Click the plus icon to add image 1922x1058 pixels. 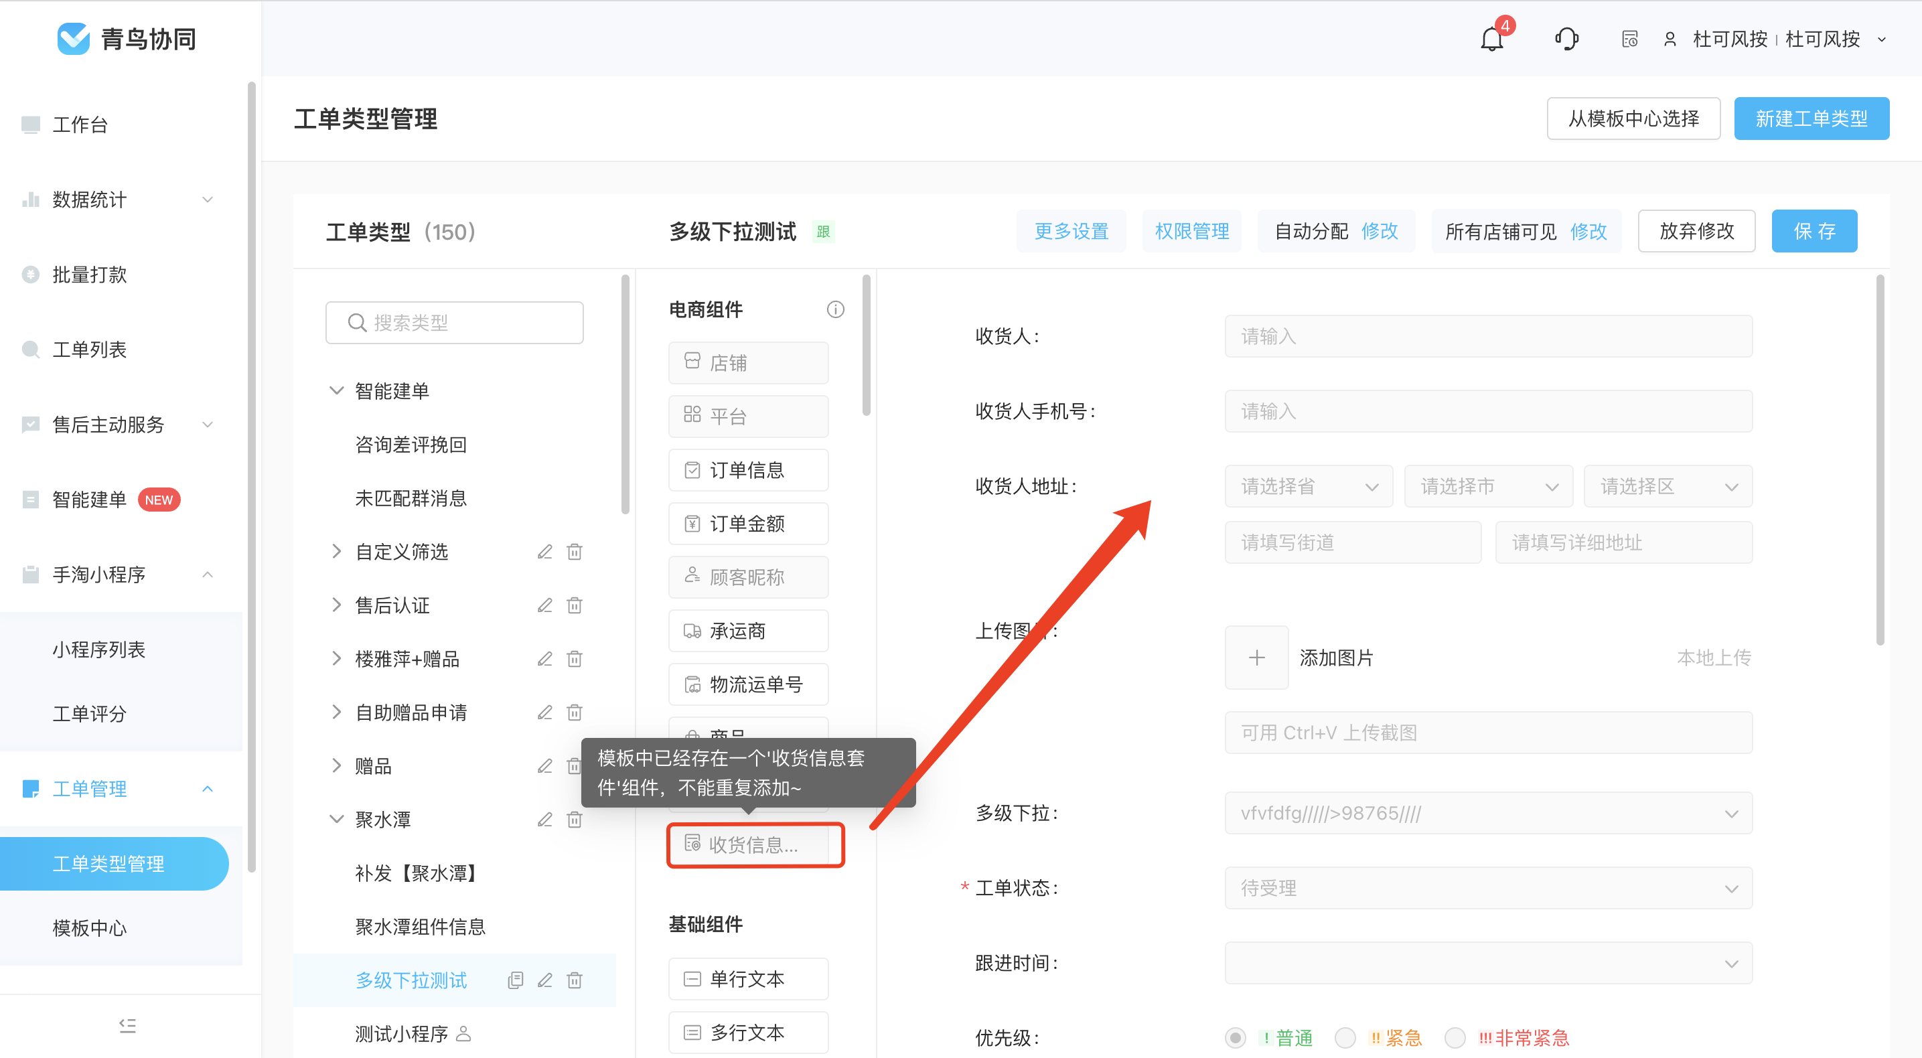pos(1256,658)
